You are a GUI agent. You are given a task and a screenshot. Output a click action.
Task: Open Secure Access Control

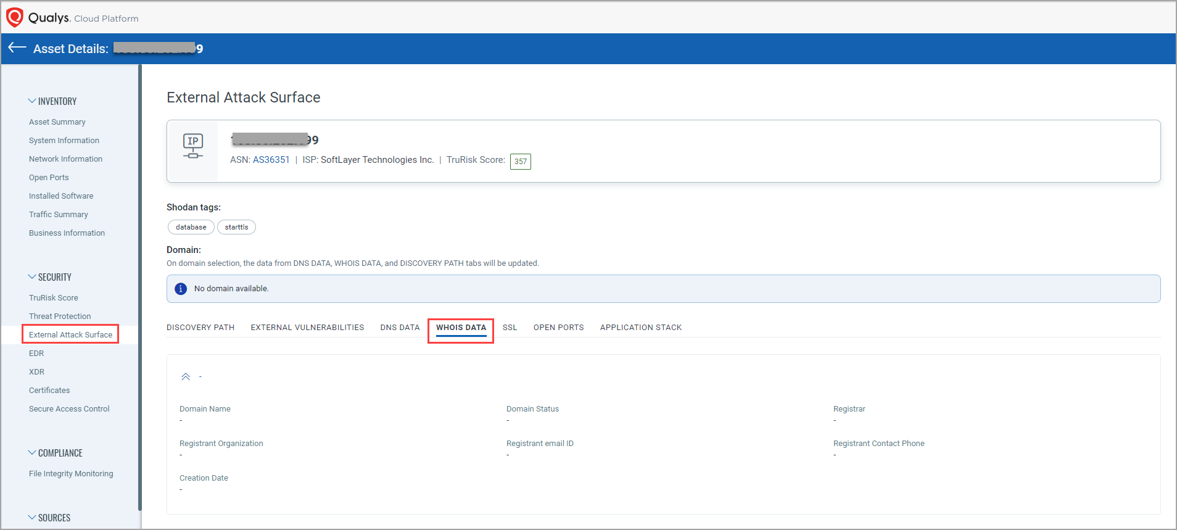(69, 409)
